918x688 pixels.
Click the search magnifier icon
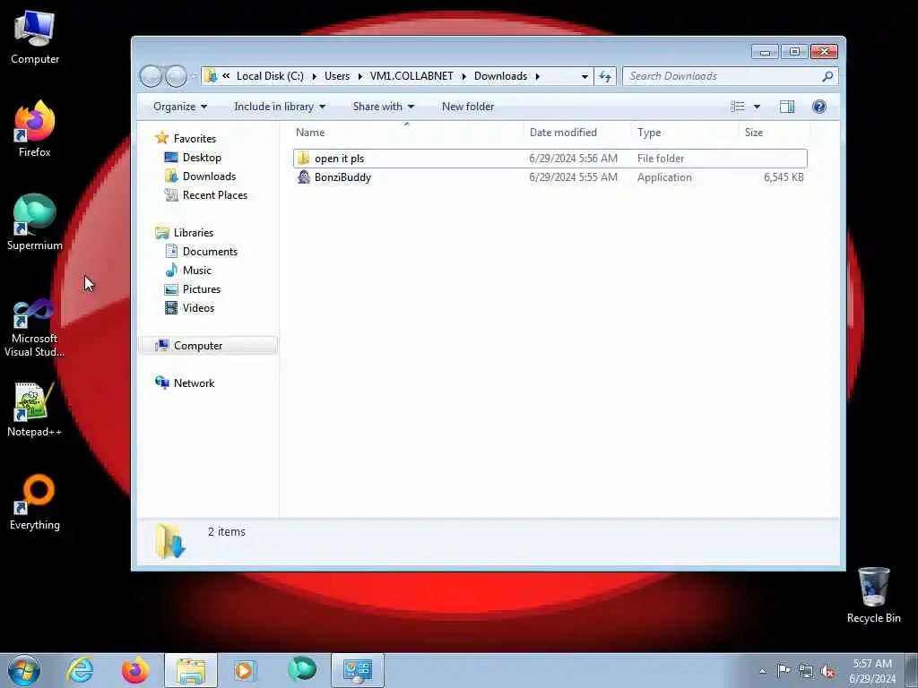click(827, 76)
